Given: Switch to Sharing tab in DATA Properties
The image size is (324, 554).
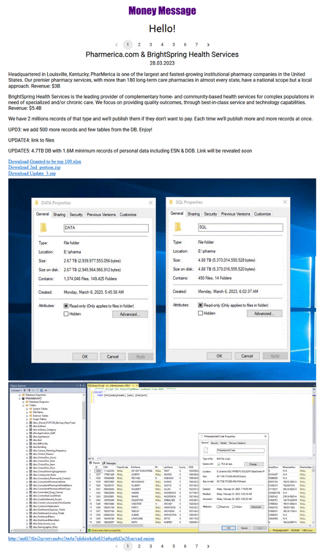Looking at the screenshot, I should [59, 215].
